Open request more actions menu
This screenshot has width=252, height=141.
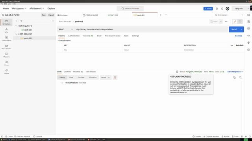point(226,22)
